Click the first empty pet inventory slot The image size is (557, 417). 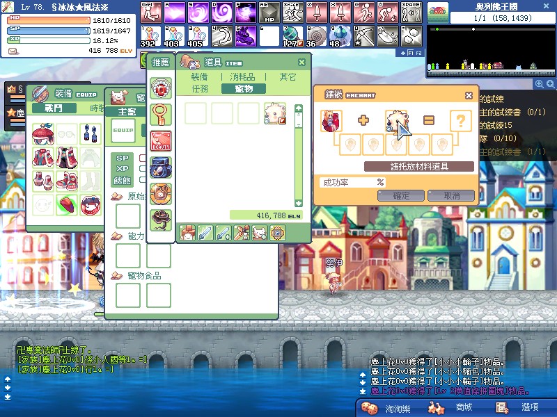coord(196,113)
